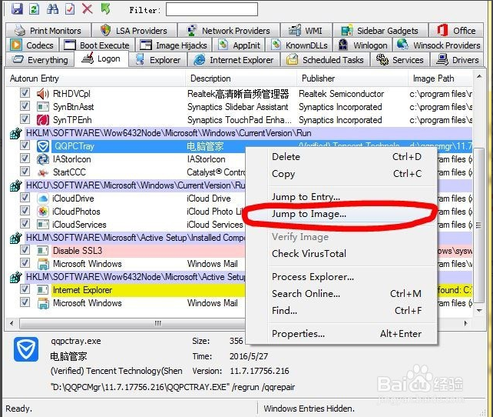Toggle the Disable SSL3 entry checkbox
Viewport: 493px width, 417px height.
(25, 250)
